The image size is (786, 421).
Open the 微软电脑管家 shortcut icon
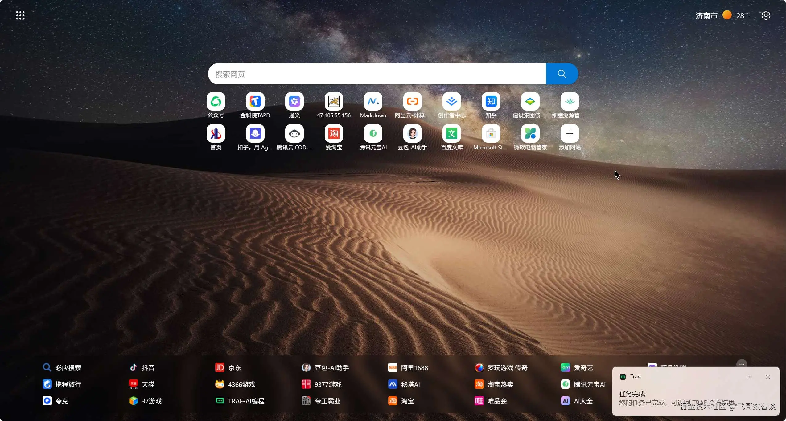pyautogui.click(x=530, y=134)
